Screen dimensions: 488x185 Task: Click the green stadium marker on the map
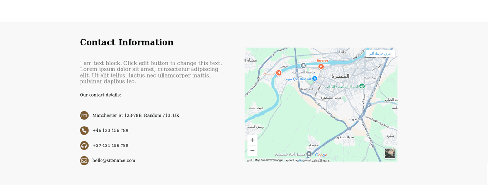[x=362, y=86]
